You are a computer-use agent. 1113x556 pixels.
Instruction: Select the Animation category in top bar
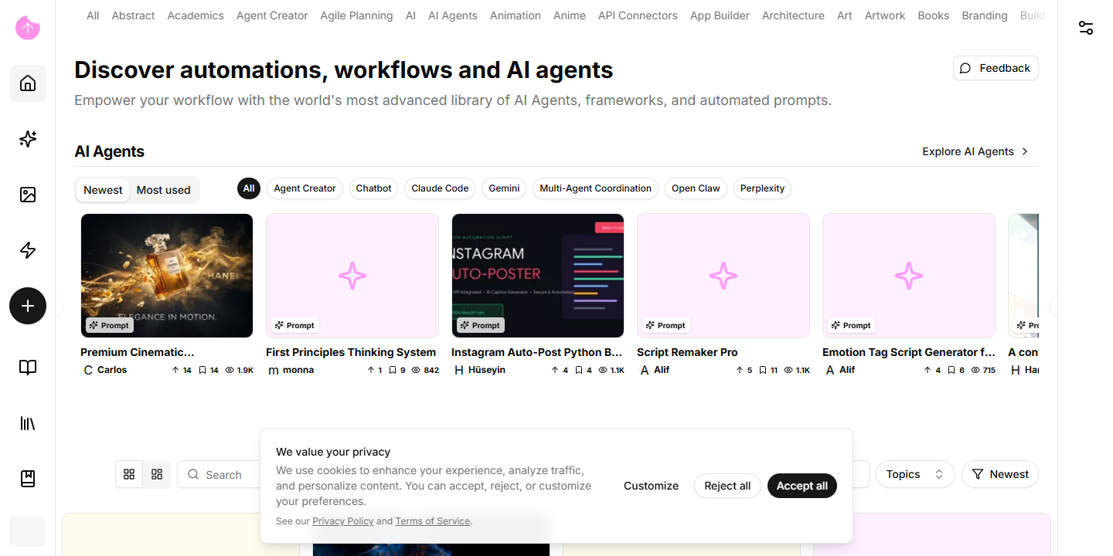click(516, 15)
